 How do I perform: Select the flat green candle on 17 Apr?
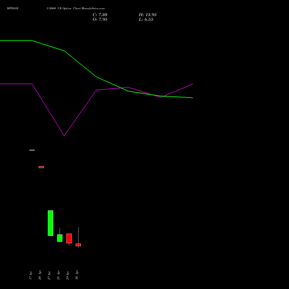pyautogui.click(x=32, y=150)
